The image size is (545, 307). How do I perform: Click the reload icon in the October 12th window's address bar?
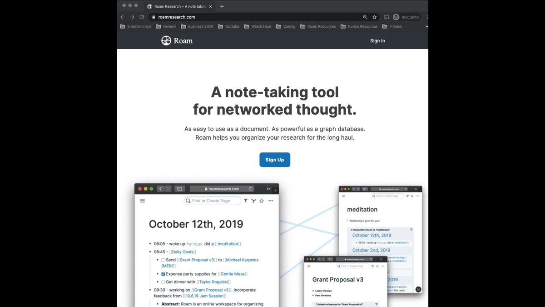pyautogui.click(x=251, y=189)
